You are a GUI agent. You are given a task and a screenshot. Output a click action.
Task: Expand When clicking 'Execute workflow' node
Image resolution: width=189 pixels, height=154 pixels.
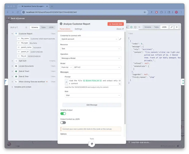(x=12, y=82)
